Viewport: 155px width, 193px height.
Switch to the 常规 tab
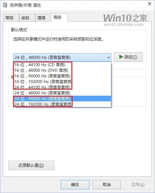(x=11, y=18)
